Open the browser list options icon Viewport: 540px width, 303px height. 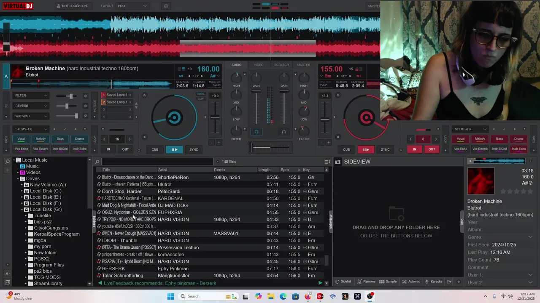click(x=327, y=162)
